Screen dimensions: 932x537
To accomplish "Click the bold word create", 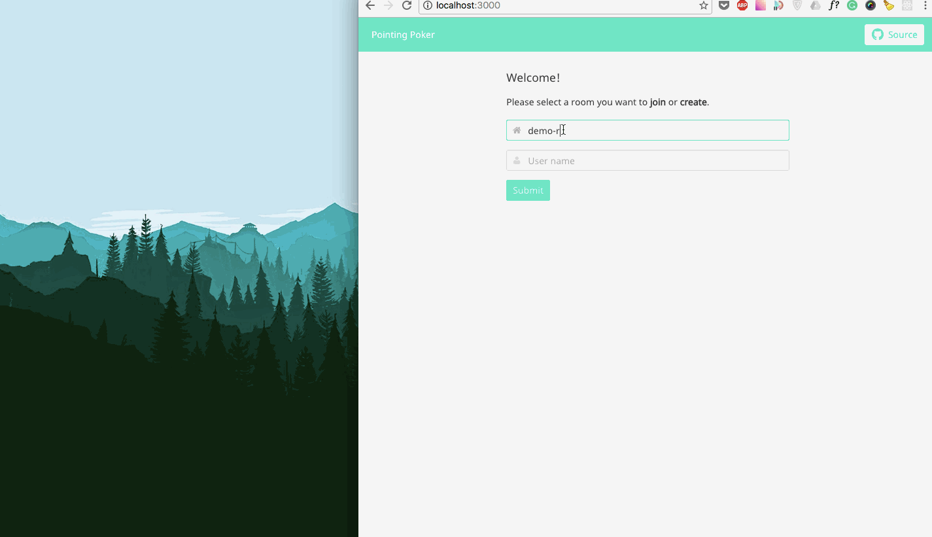I will [x=693, y=102].
